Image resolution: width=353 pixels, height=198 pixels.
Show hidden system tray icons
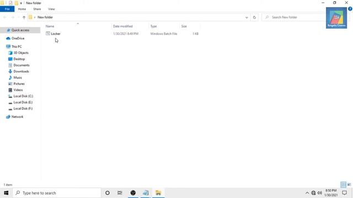coord(307,193)
